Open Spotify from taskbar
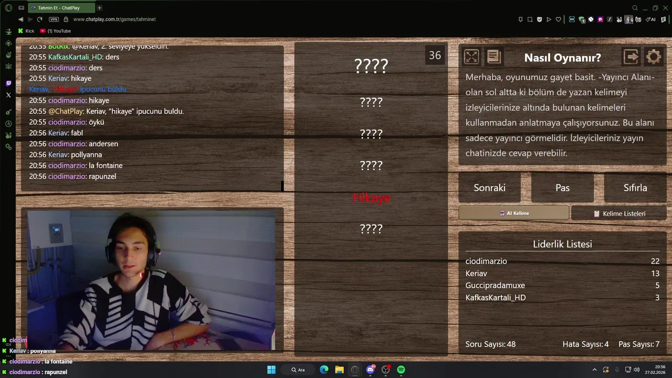 coord(401,370)
